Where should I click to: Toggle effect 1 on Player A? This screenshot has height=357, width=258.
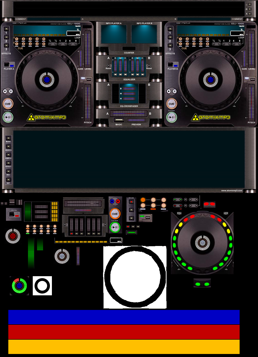tap(6, 29)
